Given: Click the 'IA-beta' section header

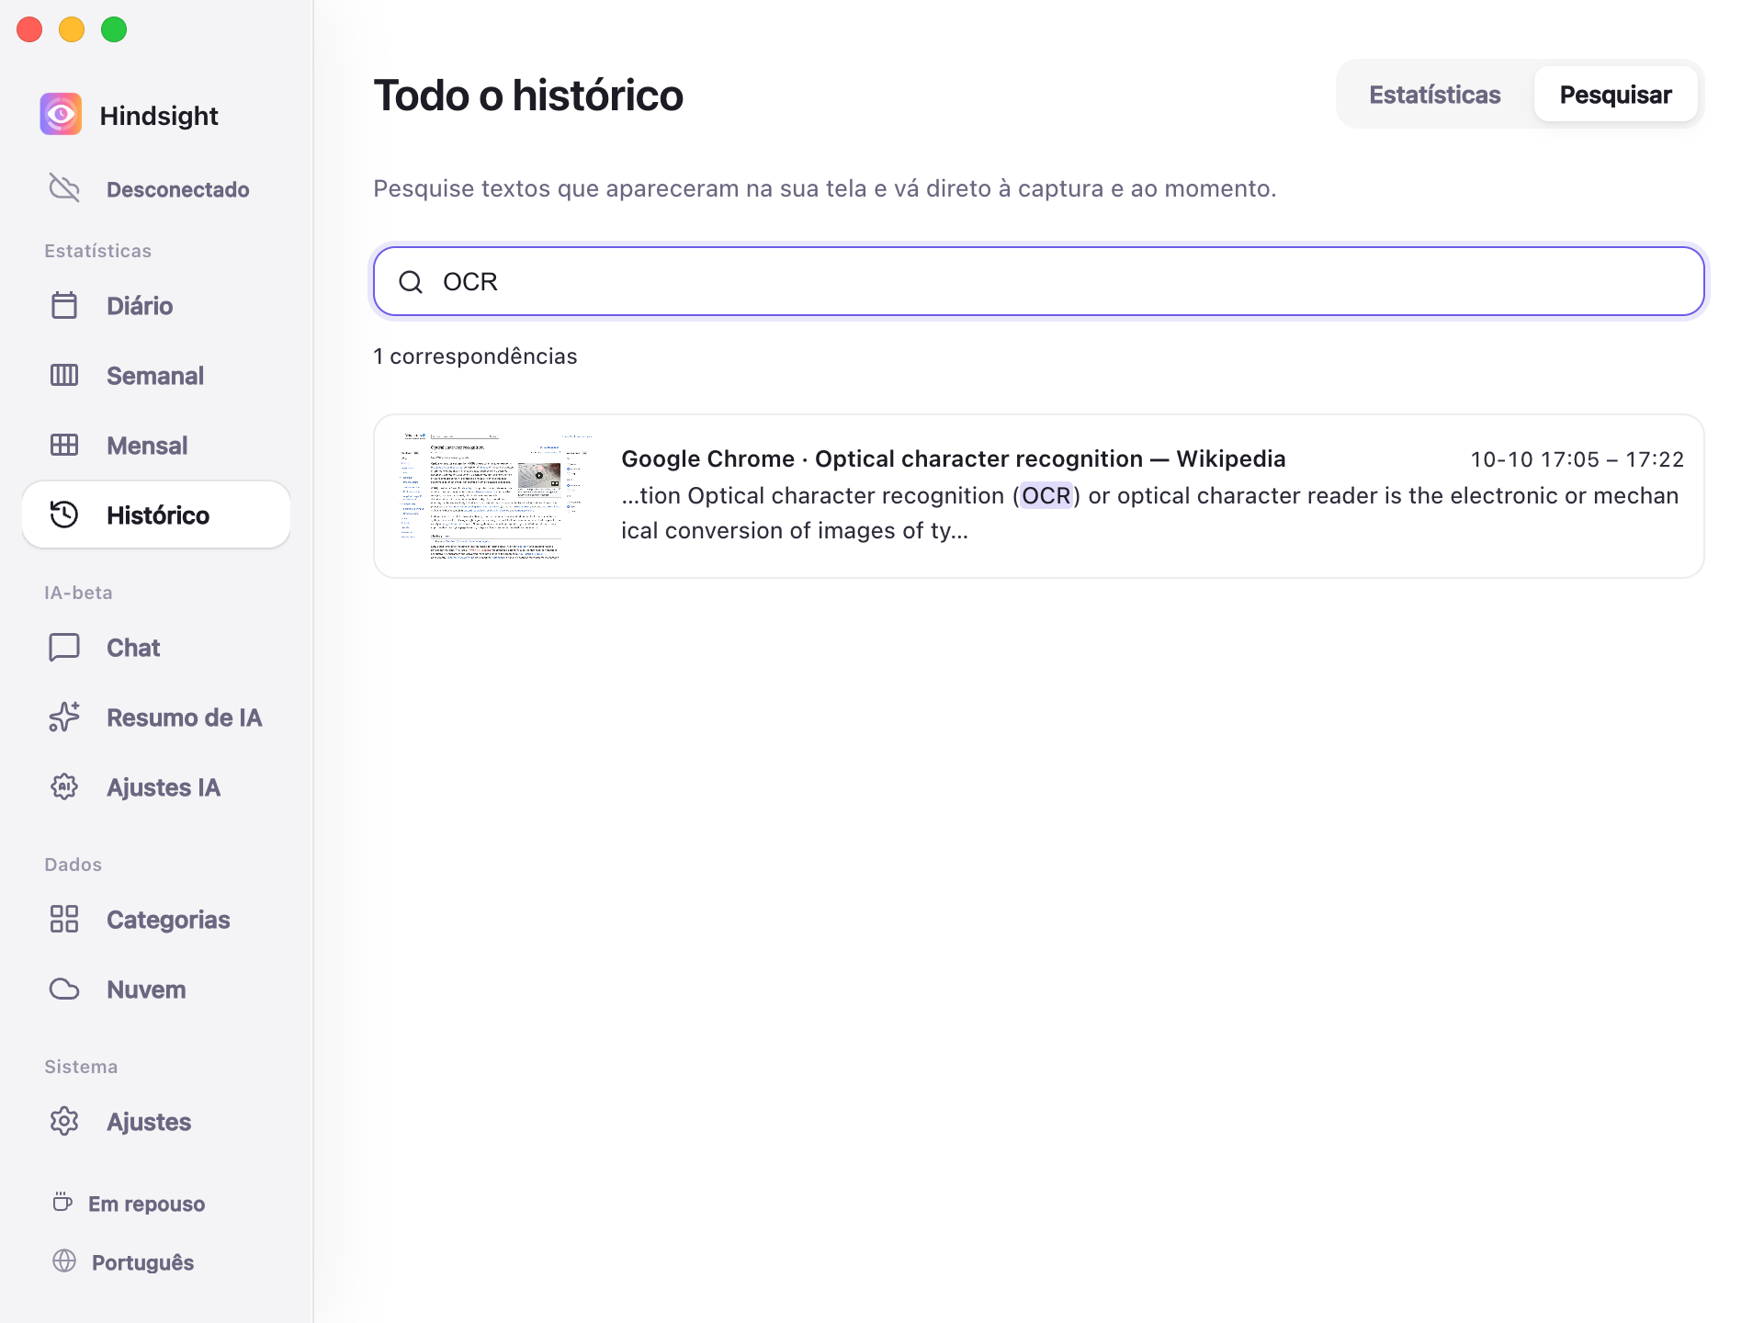Looking at the screenshot, I should 78,593.
